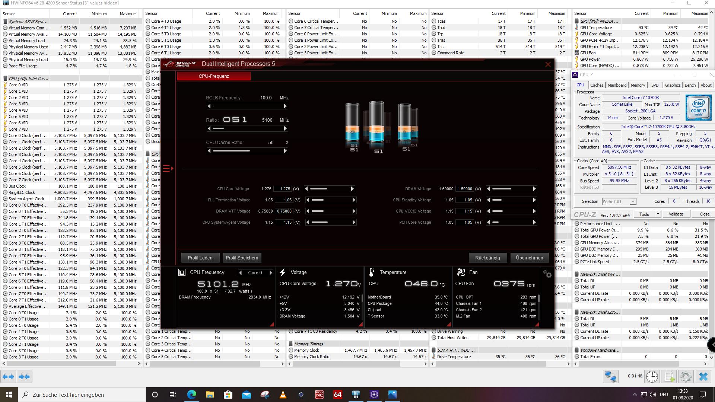Switch to the Memory tab in CPU-Z
This screenshot has width=715, height=402.
pos(638,85)
